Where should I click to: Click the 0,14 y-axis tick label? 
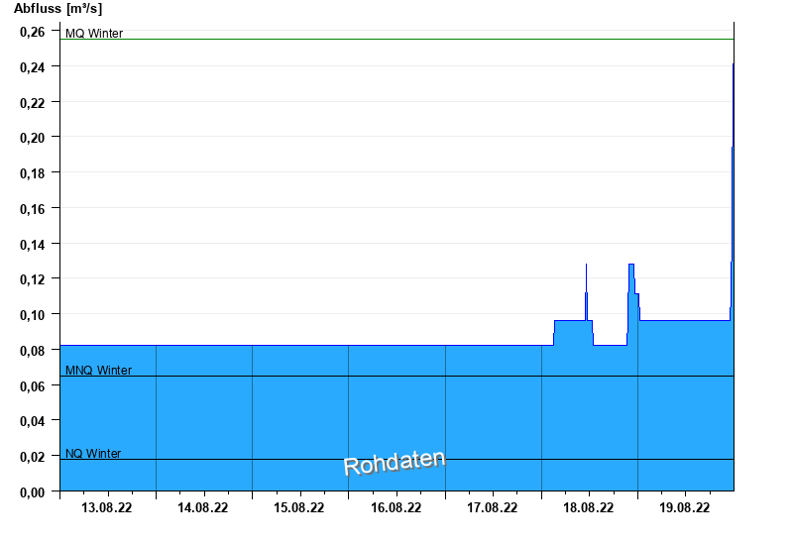33,245
